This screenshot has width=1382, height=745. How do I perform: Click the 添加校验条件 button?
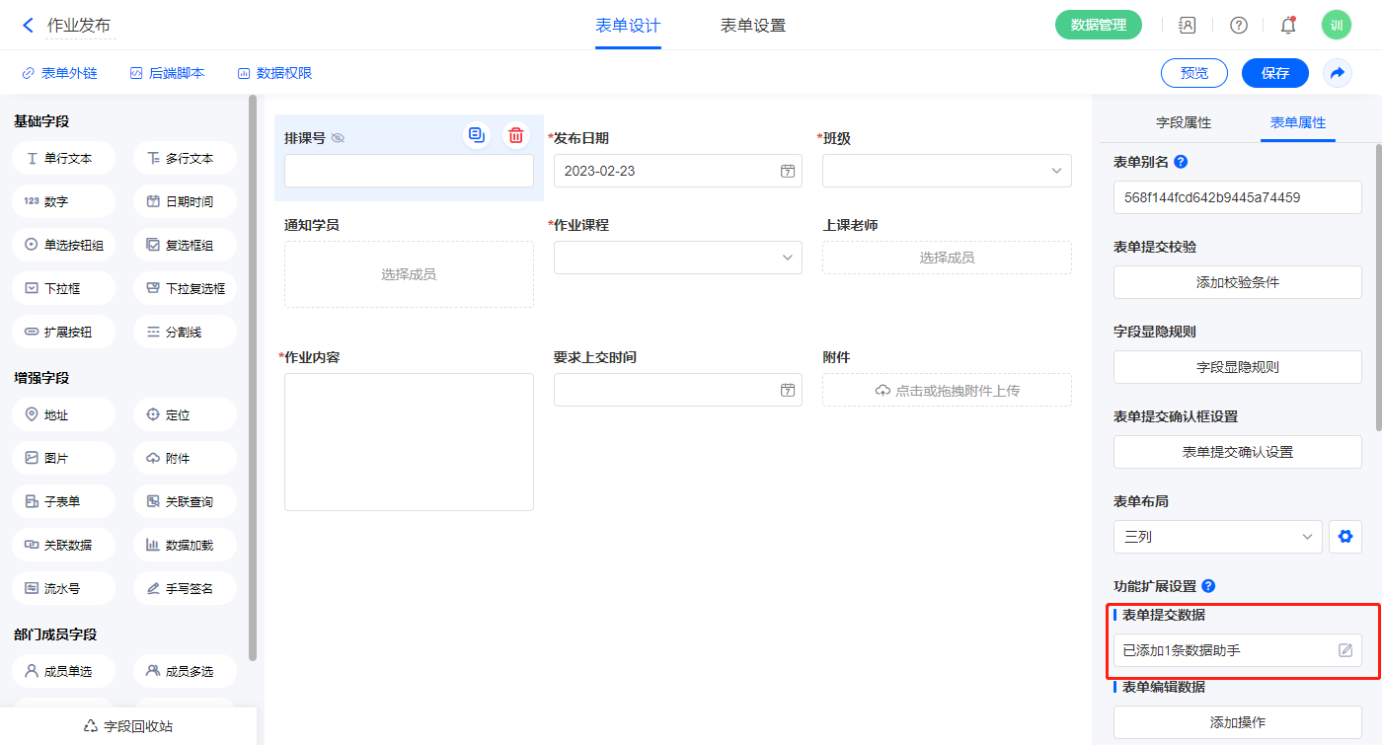point(1237,282)
